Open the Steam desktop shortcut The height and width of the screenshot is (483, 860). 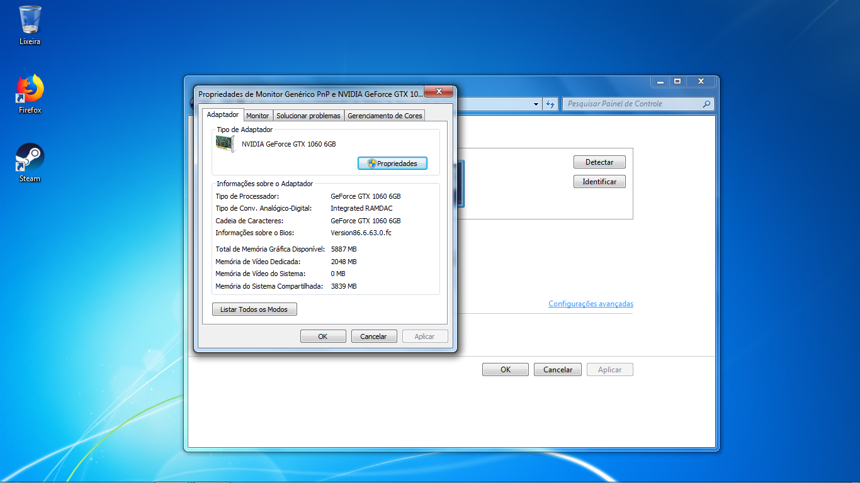click(x=30, y=162)
